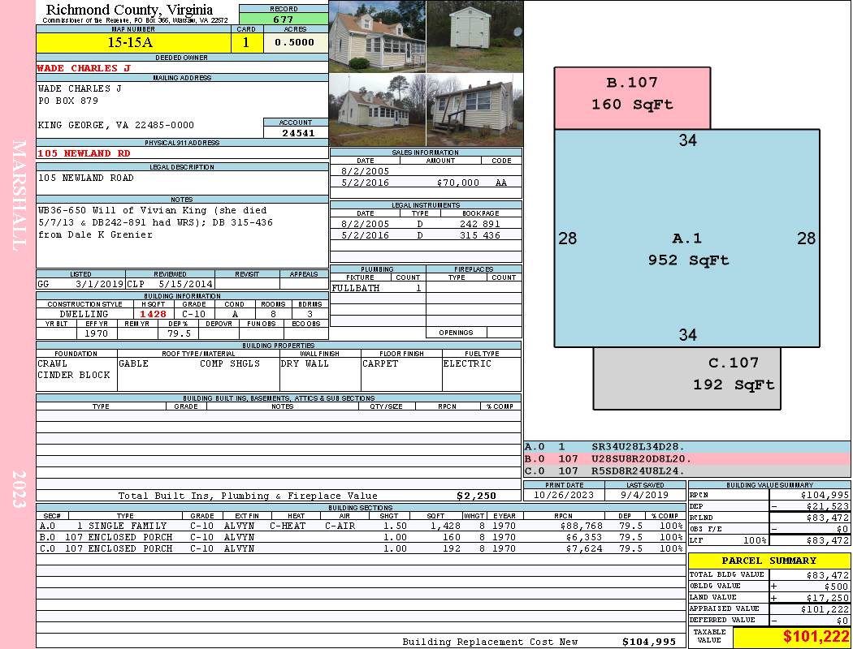Select the PARCEL SUMMARY header
This screenshot has width=853, height=649.
tap(769, 561)
